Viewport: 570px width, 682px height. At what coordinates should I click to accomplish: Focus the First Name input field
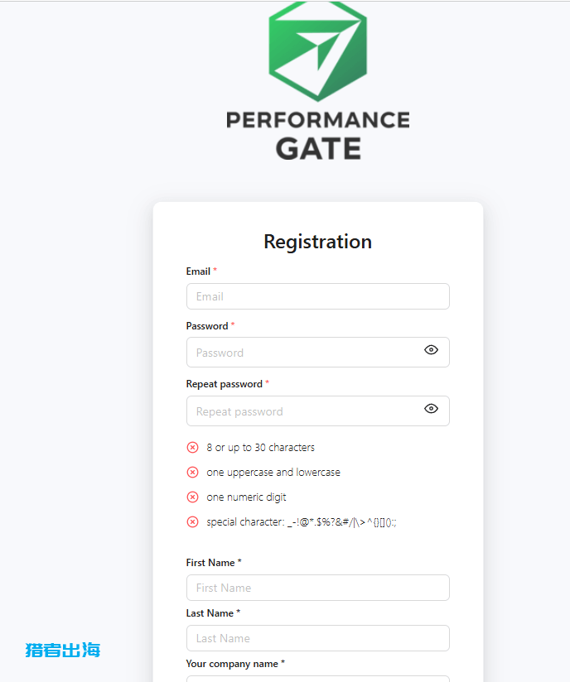click(x=318, y=588)
